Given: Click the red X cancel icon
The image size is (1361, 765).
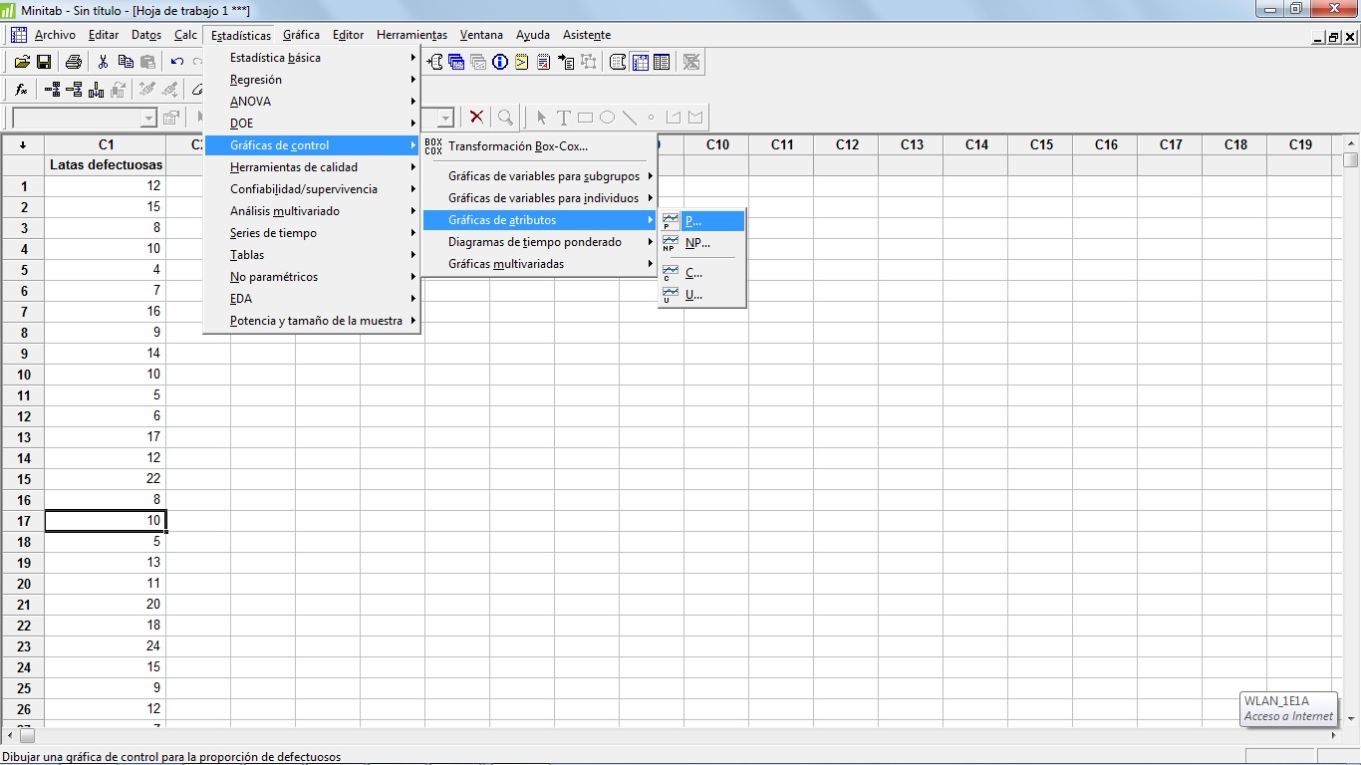Looking at the screenshot, I should pyautogui.click(x=477, y=118).
